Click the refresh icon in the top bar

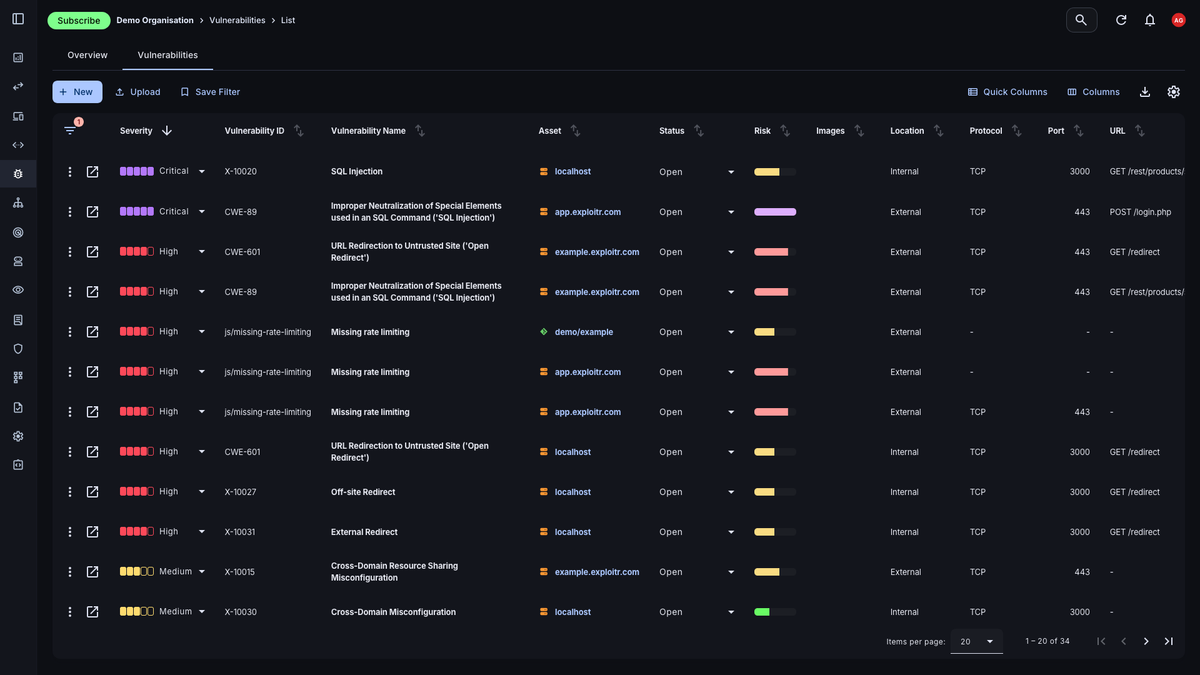point(1121,19)
